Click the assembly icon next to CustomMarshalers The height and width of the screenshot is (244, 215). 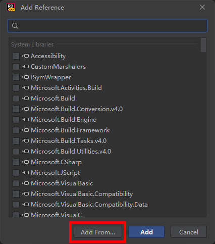point(25,67)
